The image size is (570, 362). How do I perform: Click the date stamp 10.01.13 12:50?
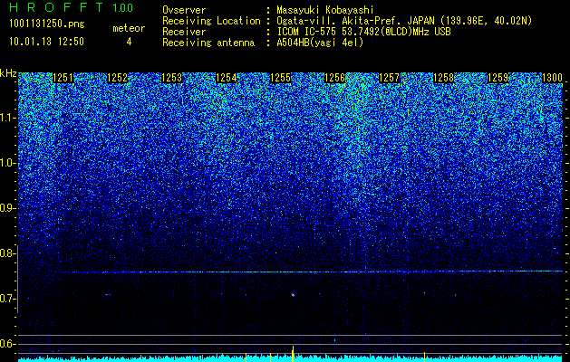(46, 42)
